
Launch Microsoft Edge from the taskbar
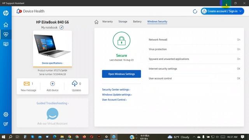click(x=54, y=136)
